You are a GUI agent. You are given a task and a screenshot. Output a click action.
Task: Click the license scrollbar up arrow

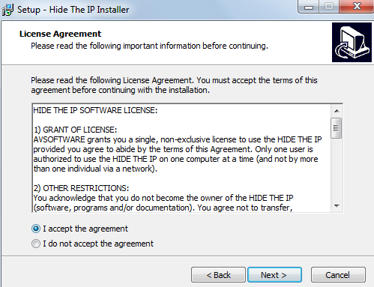[337, 111]
